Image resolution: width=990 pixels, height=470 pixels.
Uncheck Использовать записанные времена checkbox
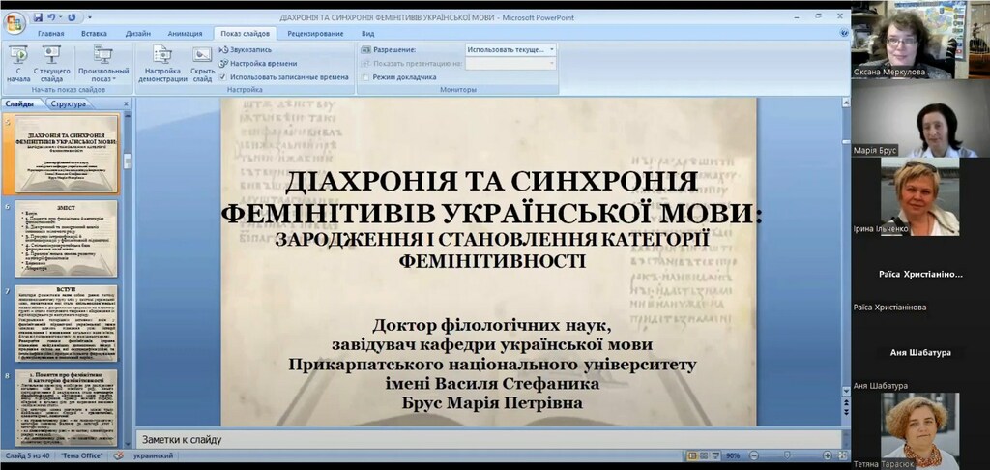point(223,77)
